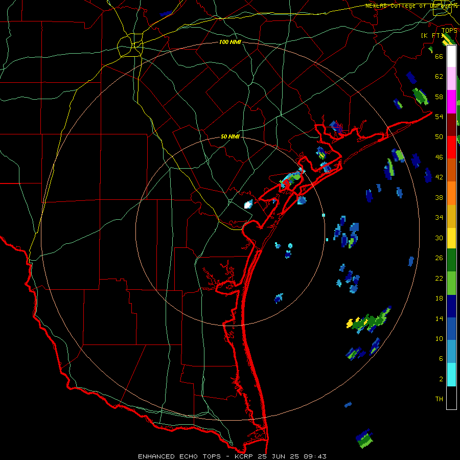Pick the light orange legend swatch
Viewport: 460px width, 460px height.
click(x=451, y=193)
